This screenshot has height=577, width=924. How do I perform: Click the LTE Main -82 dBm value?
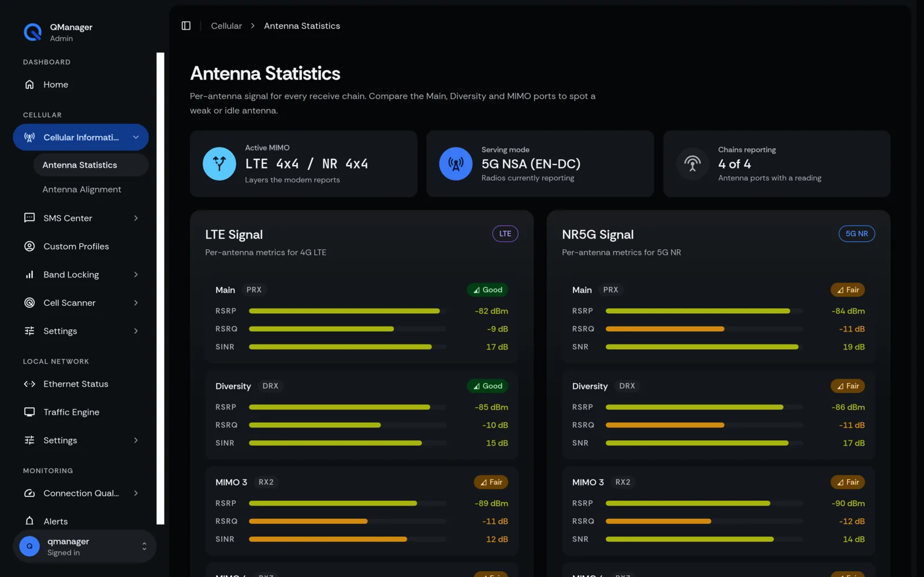491,311
